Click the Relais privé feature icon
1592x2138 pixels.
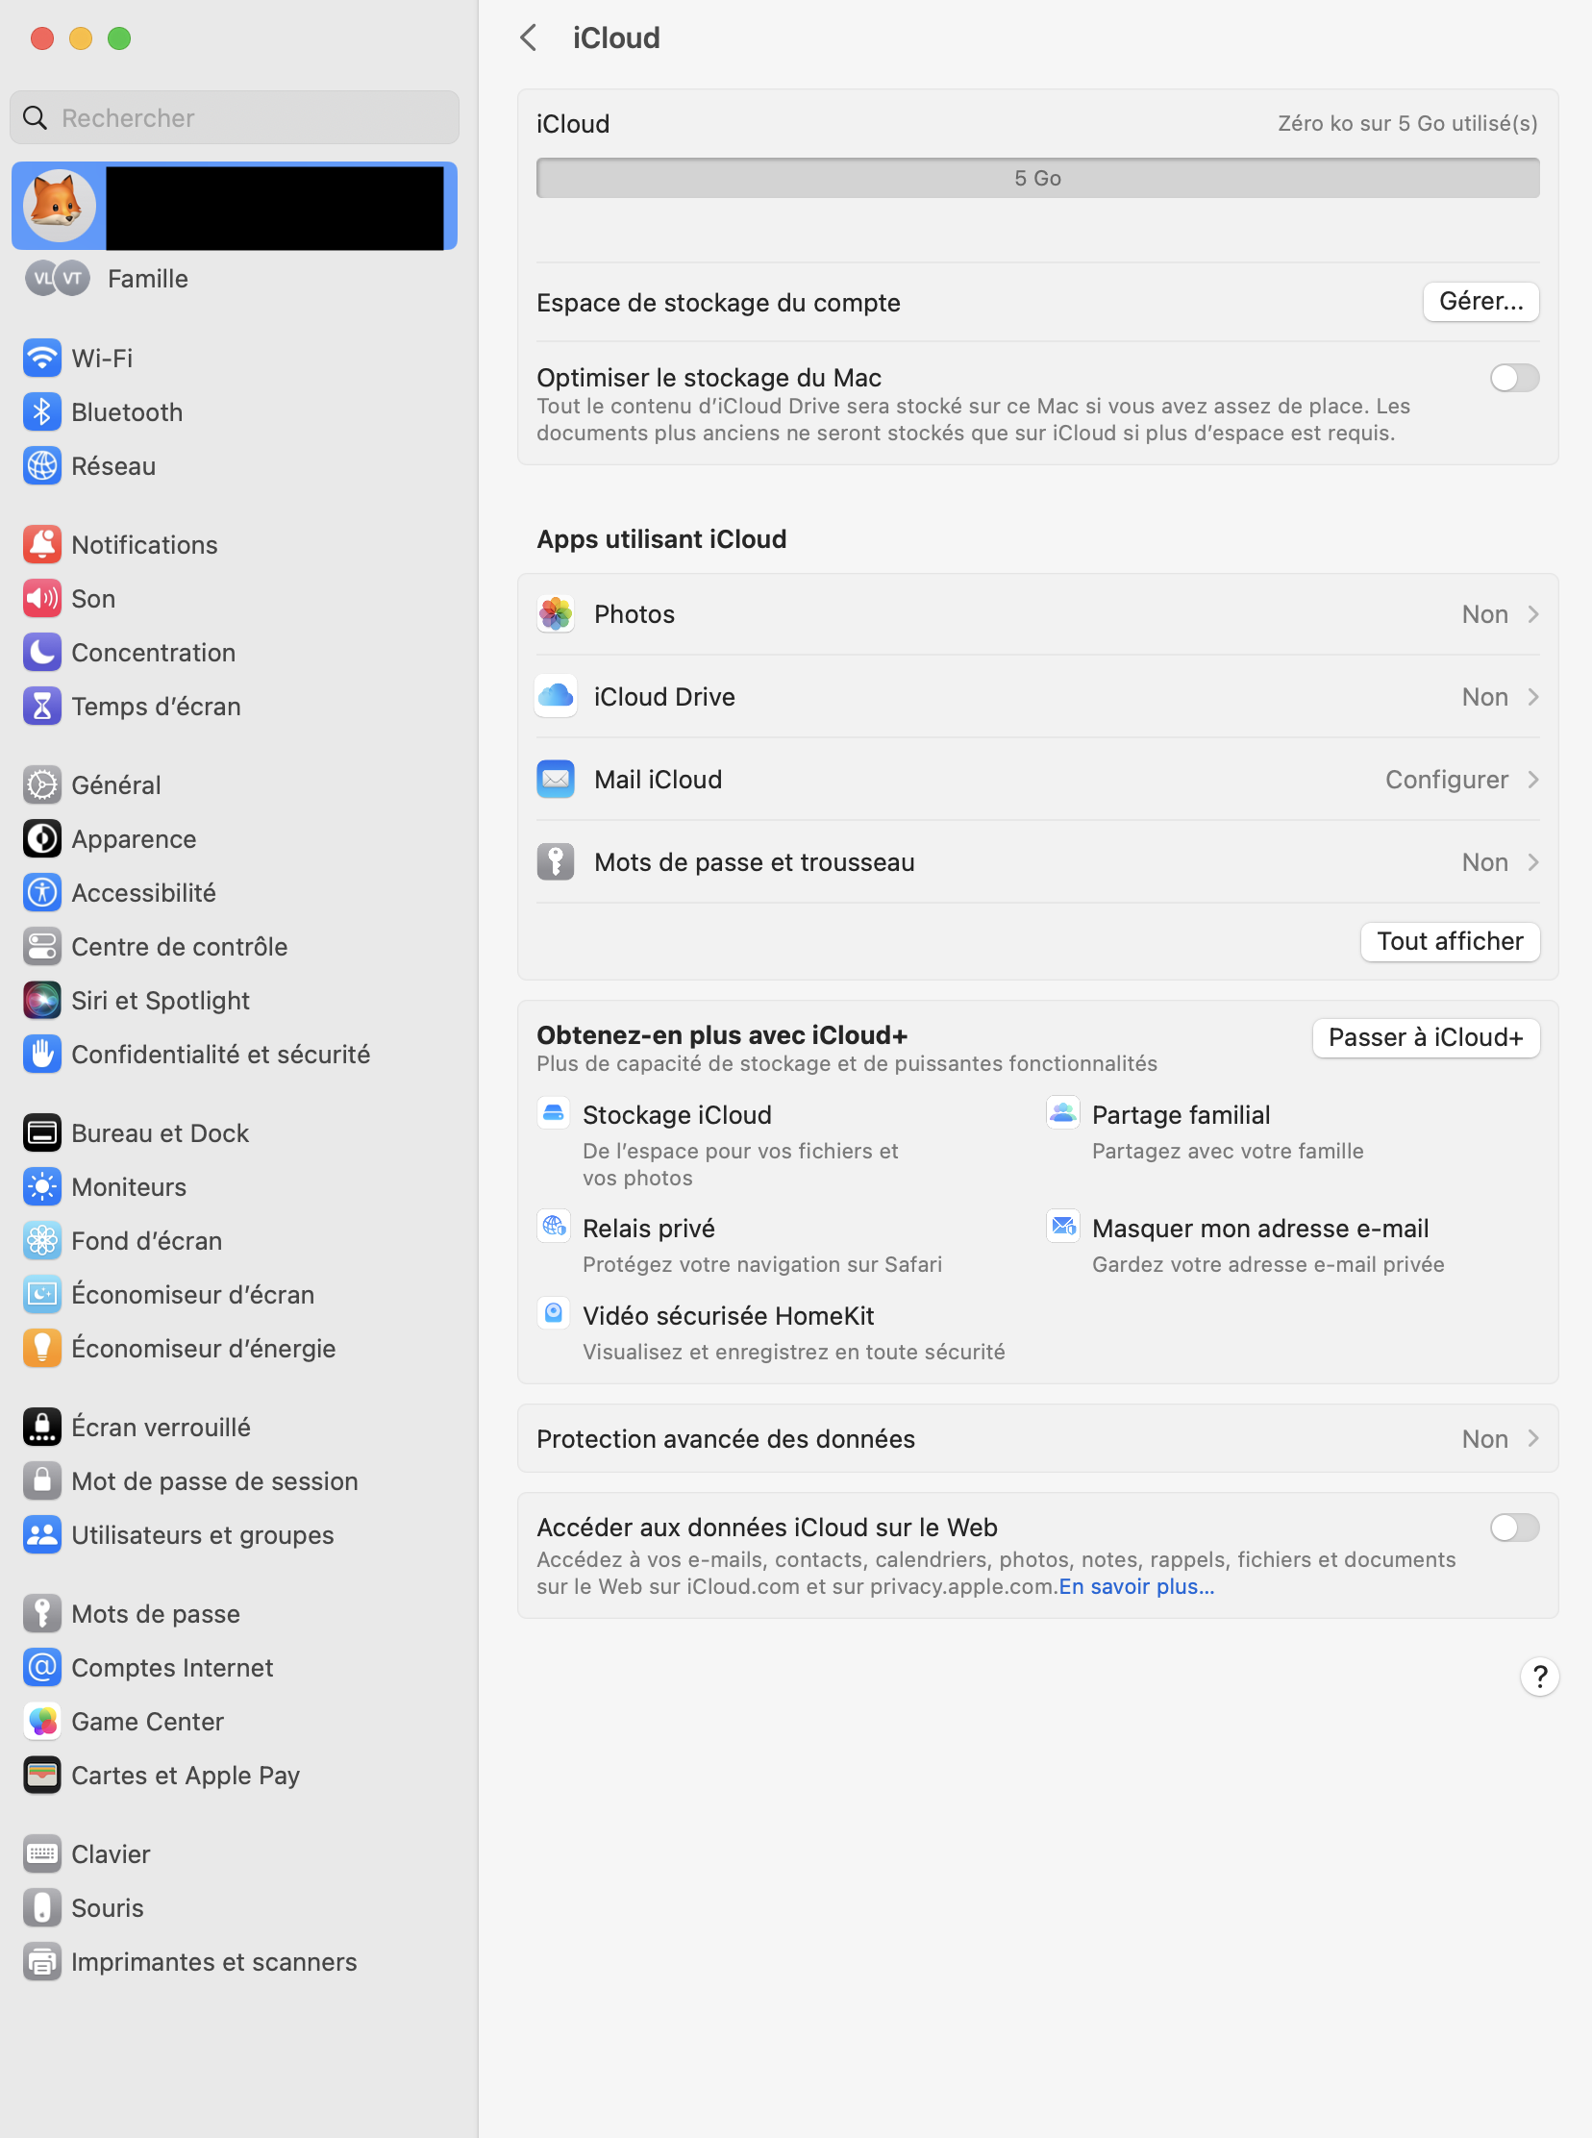coord(554,1228)
